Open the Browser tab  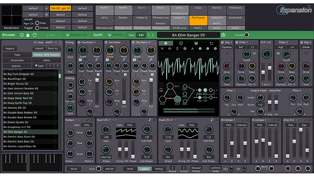coord(9,35)
